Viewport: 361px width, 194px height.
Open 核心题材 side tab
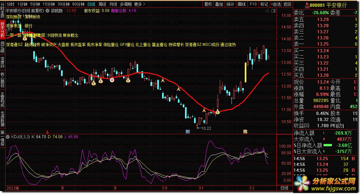[3, 80]
